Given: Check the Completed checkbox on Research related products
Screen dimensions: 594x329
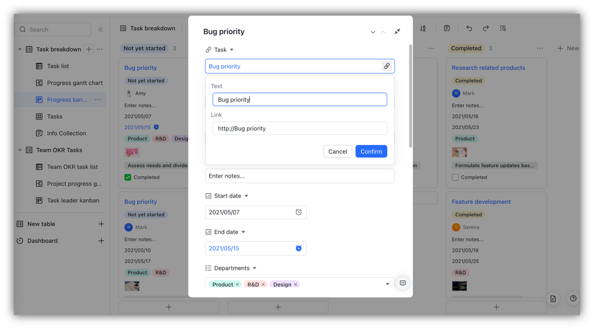Looking at the screenshot, I should [x=455, y=177].
